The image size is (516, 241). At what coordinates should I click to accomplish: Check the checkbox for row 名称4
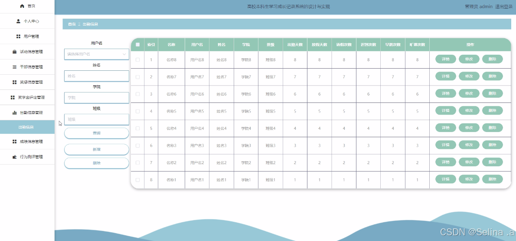pyautogui.click(x=137, y=128)
